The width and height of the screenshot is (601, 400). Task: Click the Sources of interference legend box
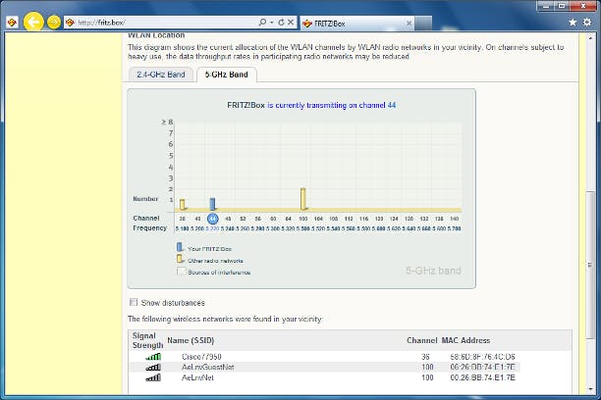coord(181,271)
